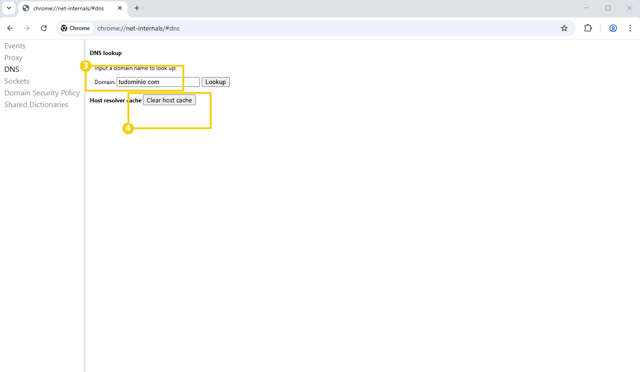Open Domain Security Policy
The height and width of the screenshot is (372, 640).
42,93
